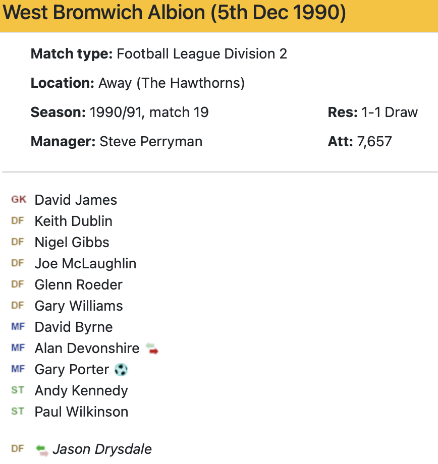
Task: Click Gary Williams in the lineup
Action: click(x=79, y=306)
